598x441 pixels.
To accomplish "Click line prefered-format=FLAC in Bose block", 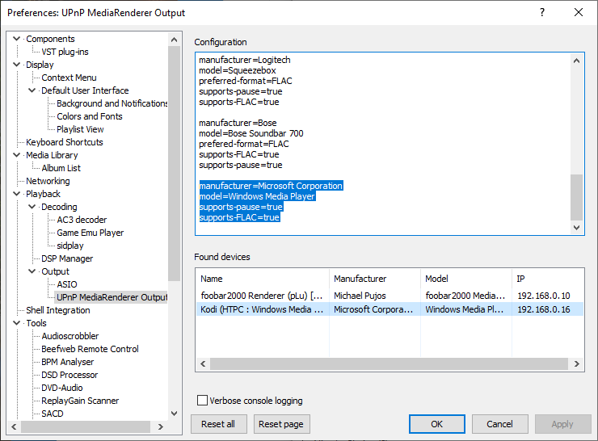I will click(244, 144).
